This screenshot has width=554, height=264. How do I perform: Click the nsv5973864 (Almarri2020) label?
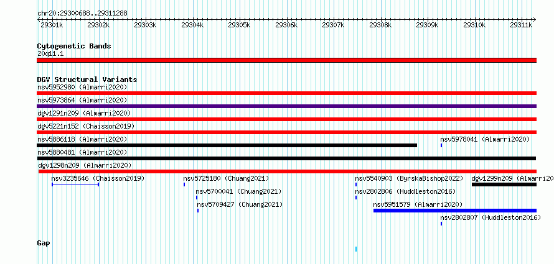[x=82, y=100]
